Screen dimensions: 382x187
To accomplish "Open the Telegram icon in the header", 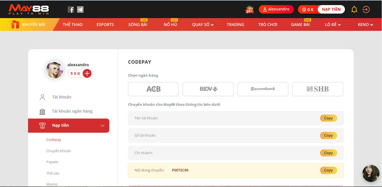I will (x=80, y=9).
